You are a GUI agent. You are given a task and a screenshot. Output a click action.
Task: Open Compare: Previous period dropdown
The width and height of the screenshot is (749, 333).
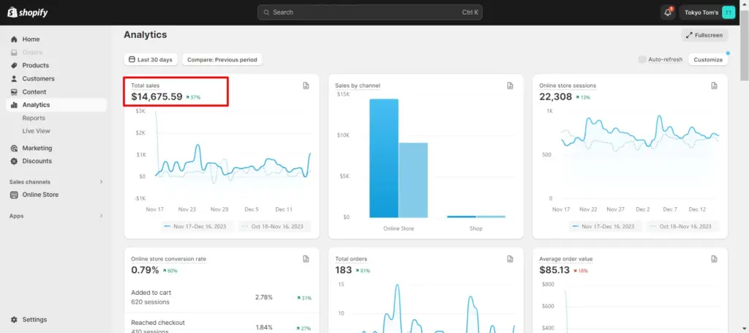pyautogui.click(x=222, y=60)
